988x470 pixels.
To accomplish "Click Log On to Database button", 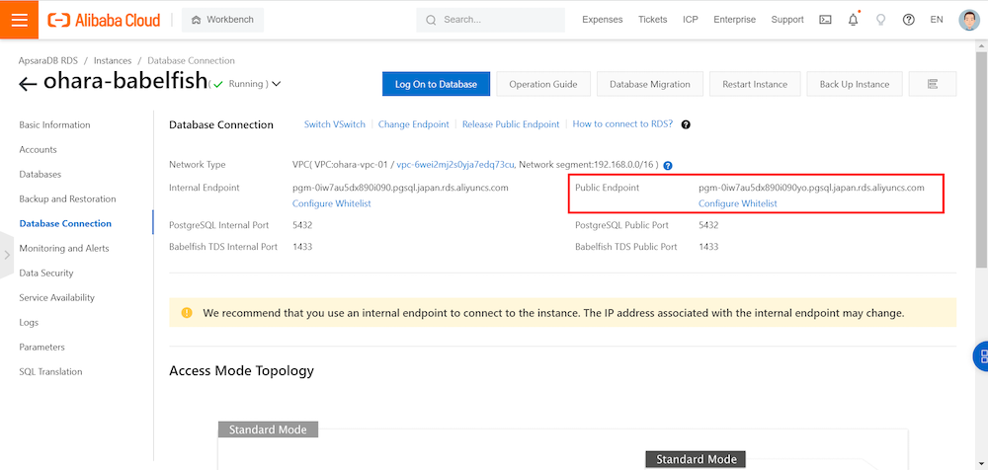I will 436,84.
